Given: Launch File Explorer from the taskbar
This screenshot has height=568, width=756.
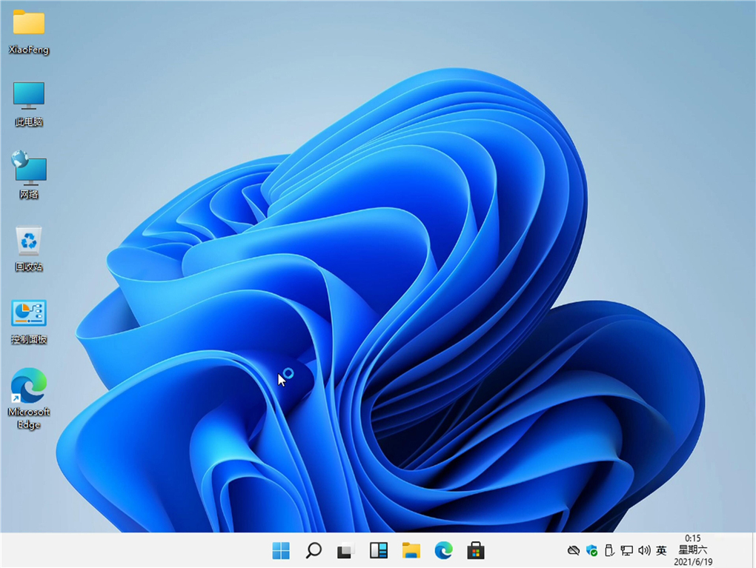Looking at the screenshot, I should tap(411, 550).
